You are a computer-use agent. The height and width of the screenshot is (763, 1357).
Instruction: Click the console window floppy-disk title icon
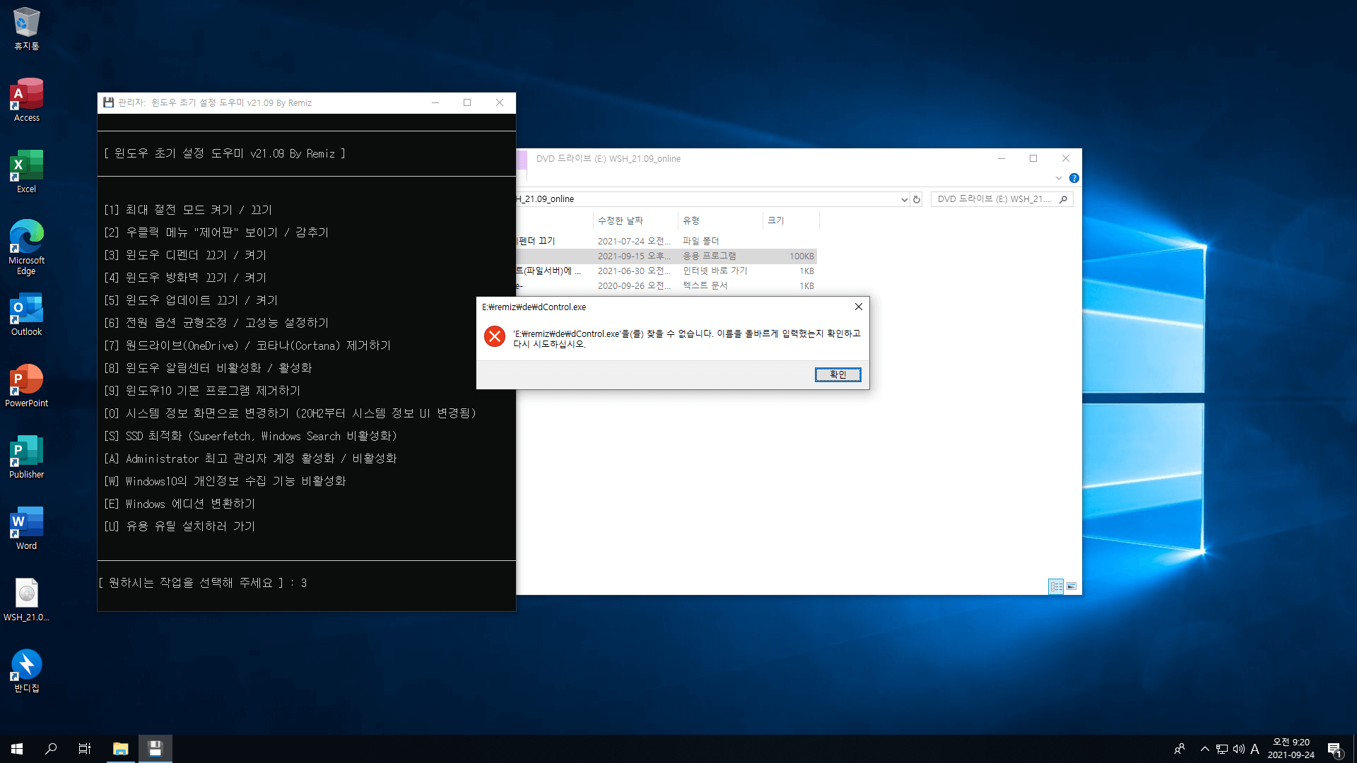click(108, 102)
